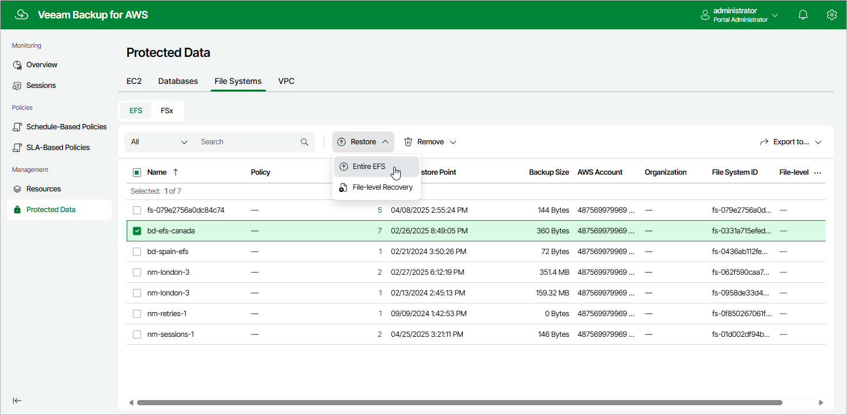The height and width of the screenshot is (415, 847).
Task: Switch to the VPC tab
Action: [x=286, y=81]
